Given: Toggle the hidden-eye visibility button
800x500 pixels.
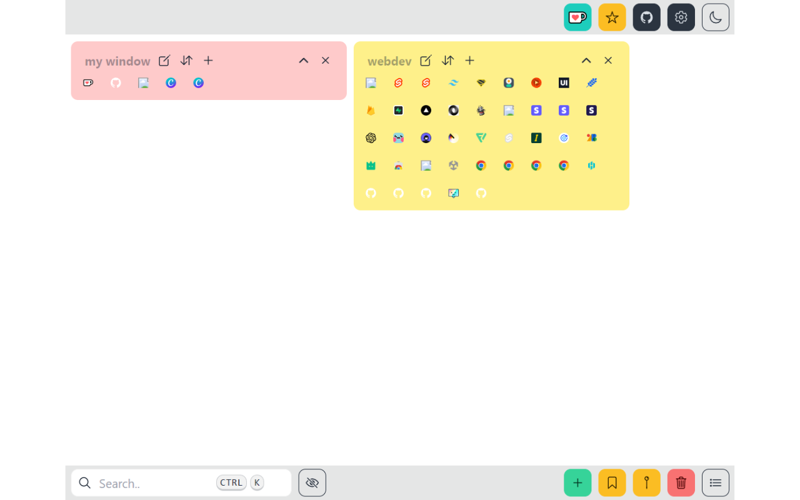Looking at the screenshot, I should tap(312, 482).
